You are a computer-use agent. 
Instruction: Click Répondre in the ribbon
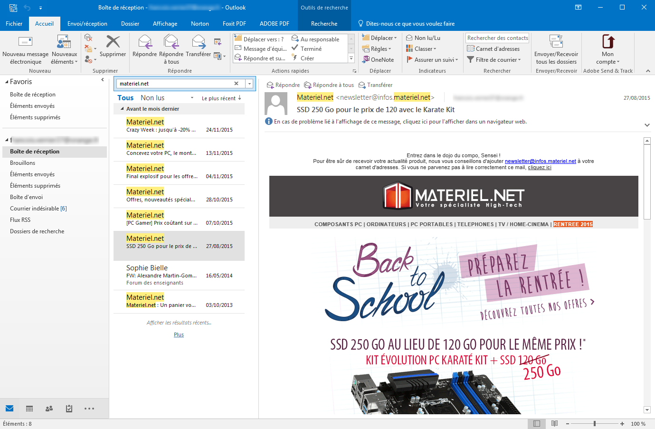tap(144, 46)
